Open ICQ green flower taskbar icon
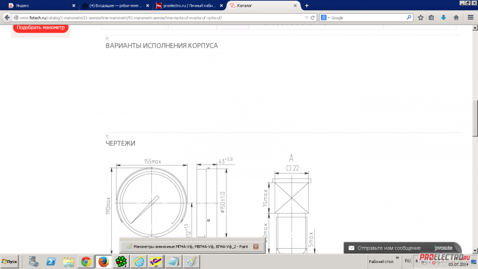The image size is (478, 269). click(x=121, y=261)
